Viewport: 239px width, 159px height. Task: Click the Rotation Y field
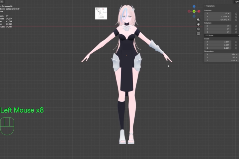pyautogui.click(x=218, y=29)
